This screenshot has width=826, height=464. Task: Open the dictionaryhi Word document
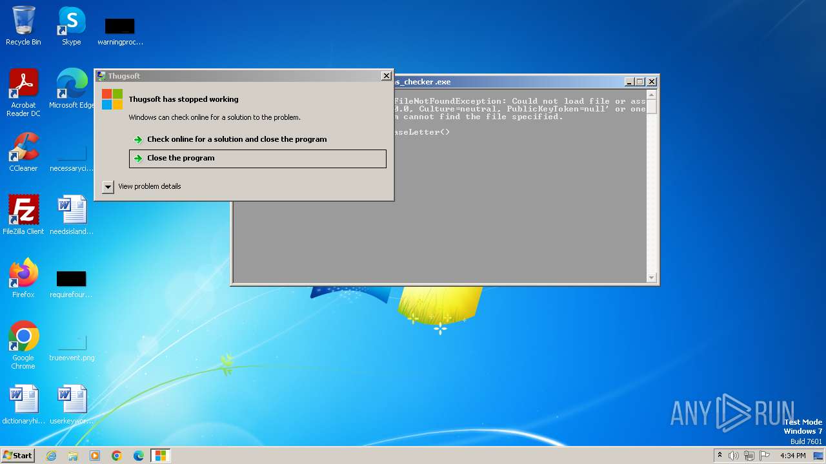click(23, 405)
